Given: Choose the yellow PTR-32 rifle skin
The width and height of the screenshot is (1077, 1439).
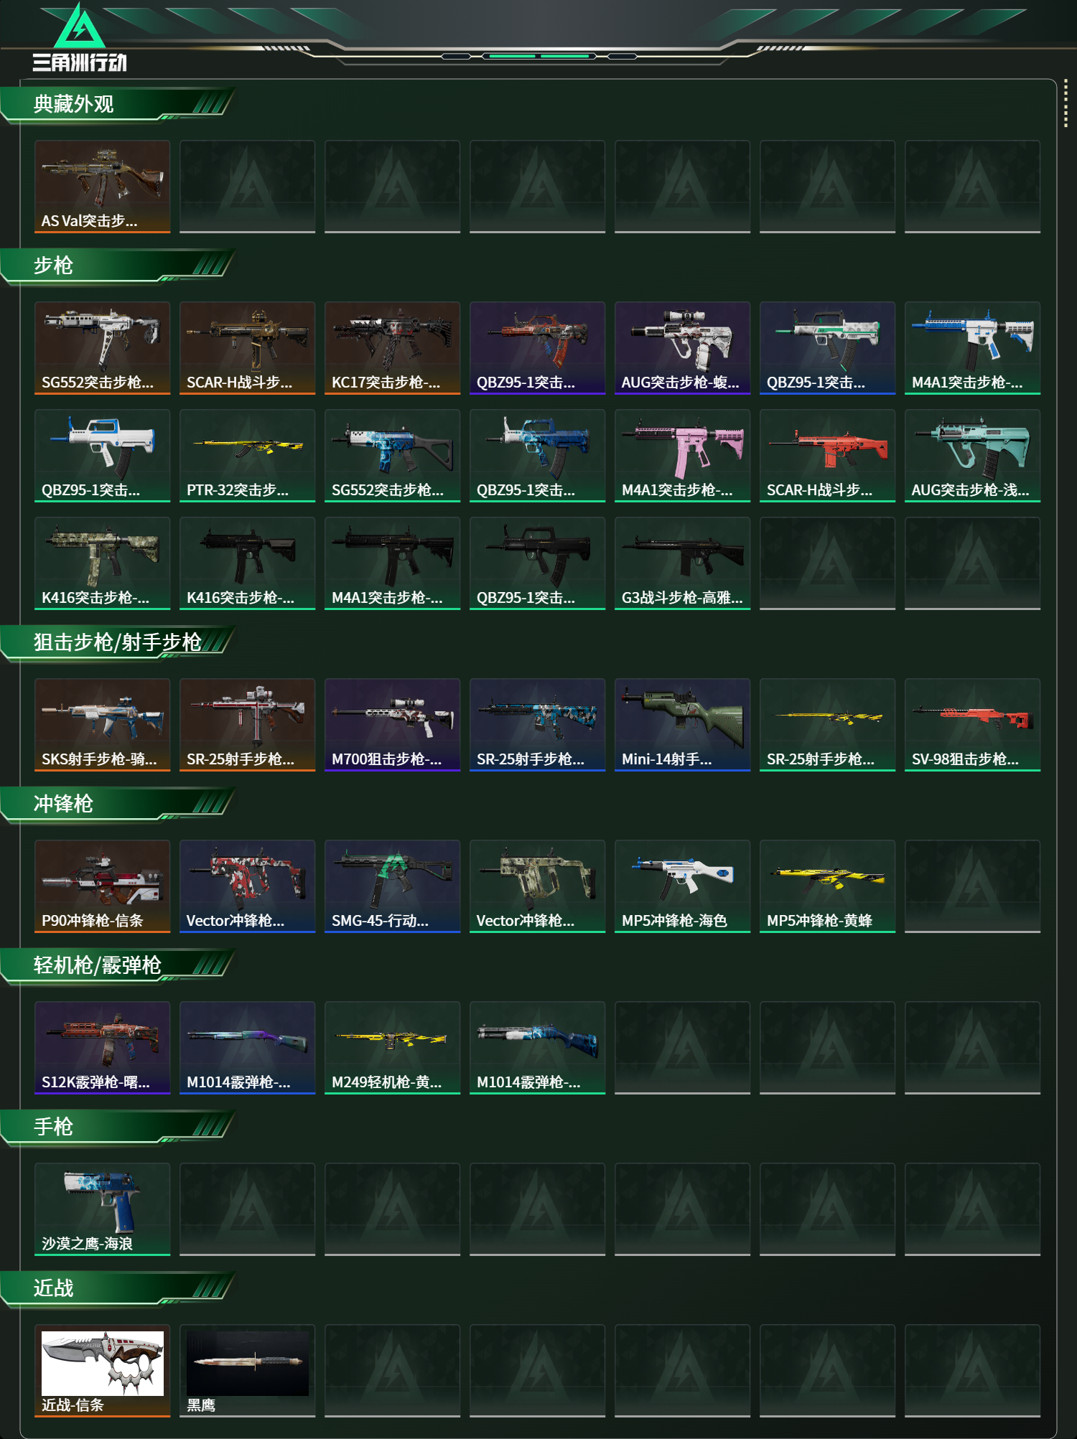Looking at the screenshot, I should coord(247,456).
